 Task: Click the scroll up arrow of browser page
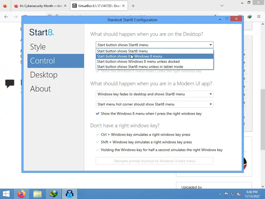(x=263, y=24)
